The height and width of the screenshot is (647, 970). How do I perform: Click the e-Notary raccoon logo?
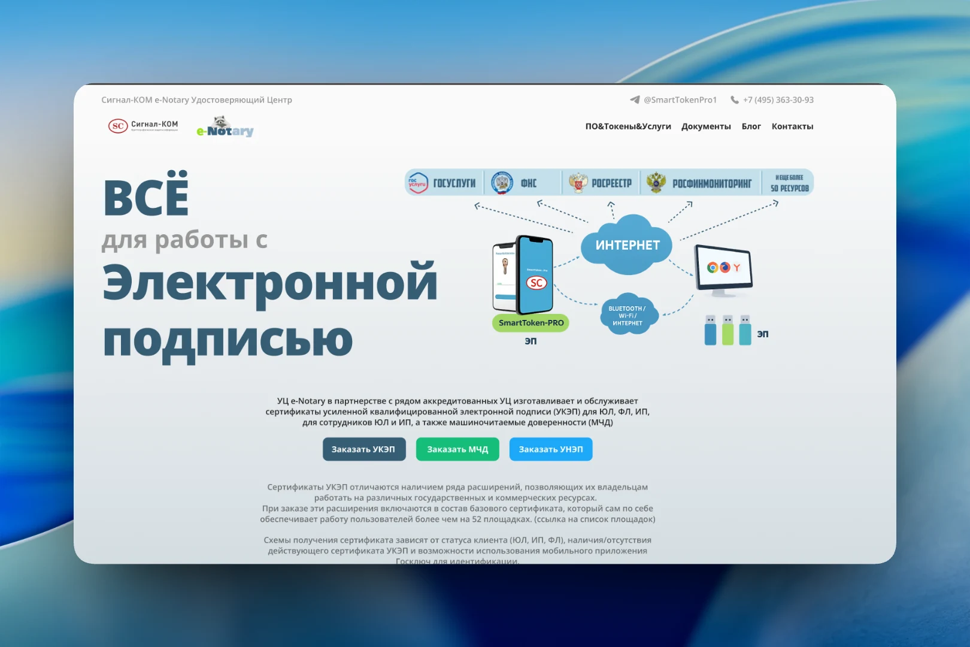coord(225,127)
